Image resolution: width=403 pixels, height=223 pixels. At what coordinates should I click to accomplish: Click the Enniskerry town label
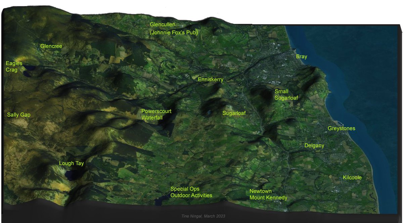tap(210, 80)
